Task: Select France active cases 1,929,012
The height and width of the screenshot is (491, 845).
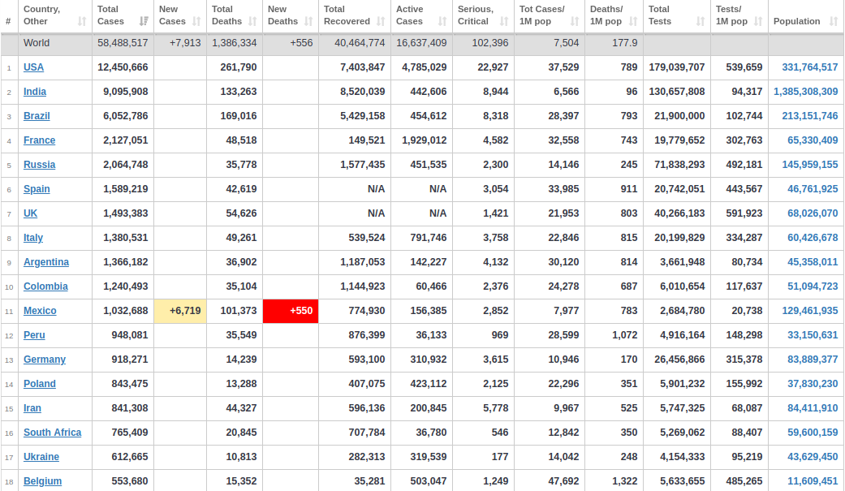Action: click(424, 140)
